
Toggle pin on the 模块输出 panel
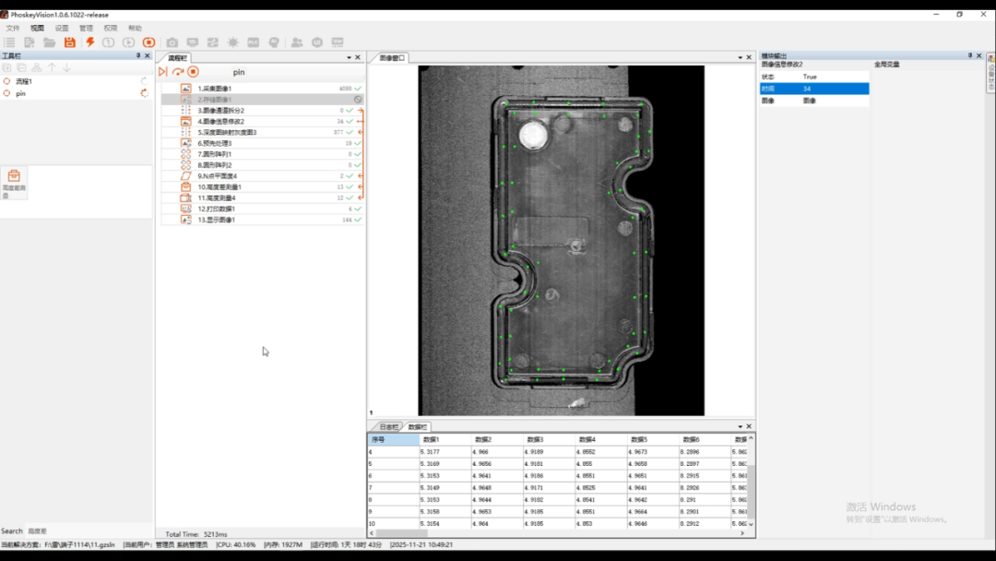pos(970,56)
